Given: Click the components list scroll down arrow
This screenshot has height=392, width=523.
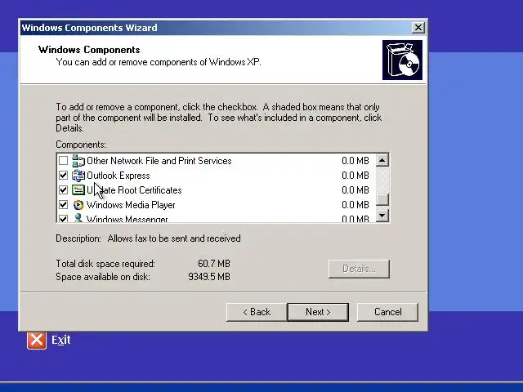Looking at the screenshot, I should click(x=382, y=216).
